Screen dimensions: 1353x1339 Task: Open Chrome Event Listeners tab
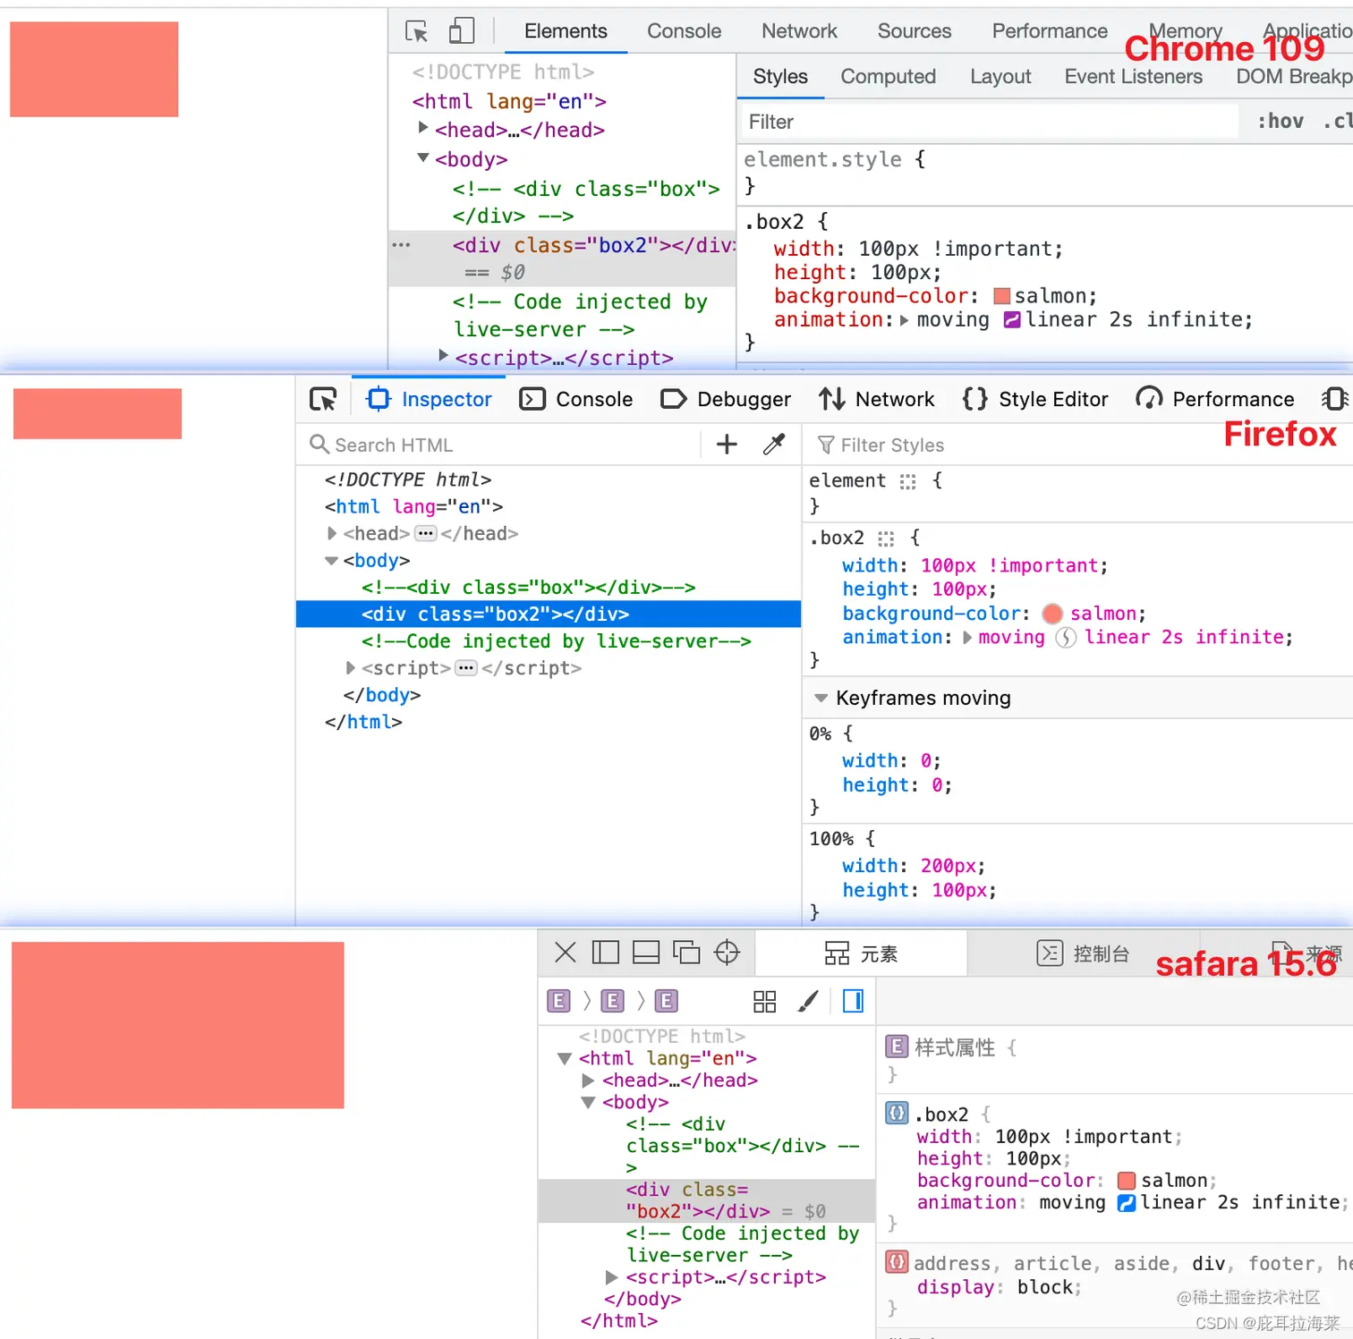coord(1133,77)
